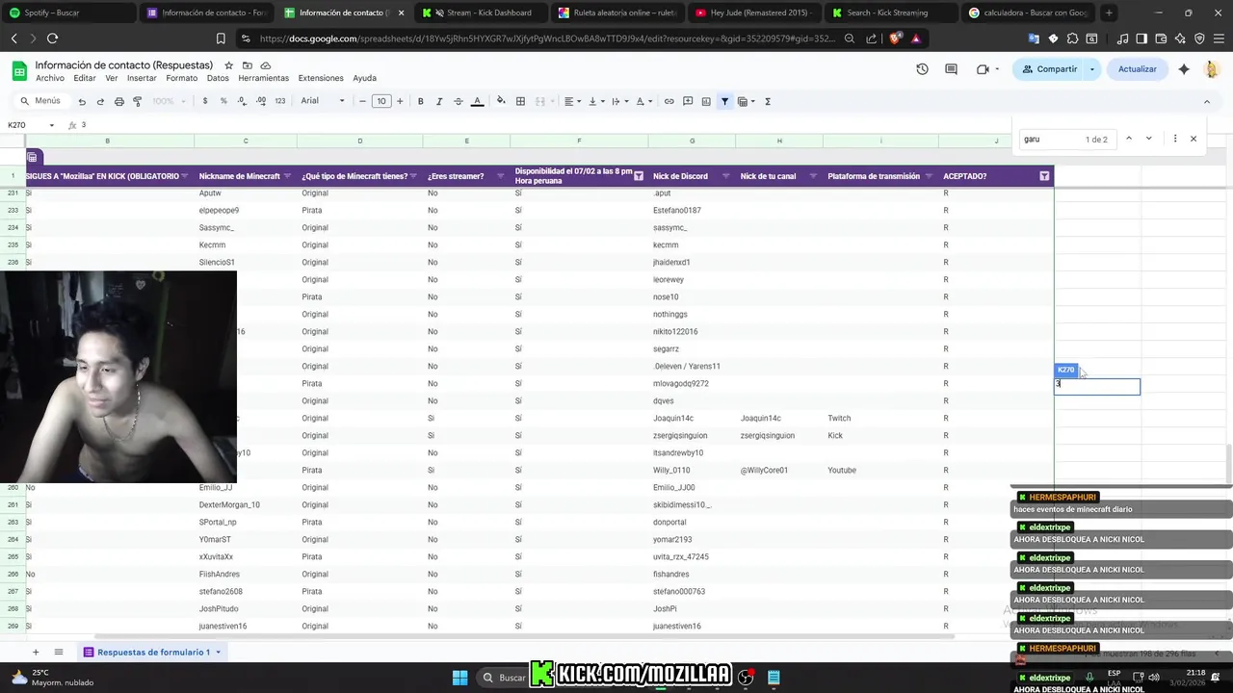1233x693 pixels.
Task: Move document using folder icon
Action: coord(248,65)
